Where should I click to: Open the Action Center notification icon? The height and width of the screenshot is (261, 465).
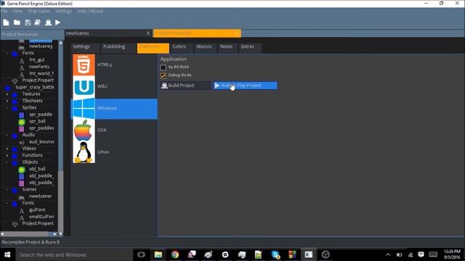(421, 254)
